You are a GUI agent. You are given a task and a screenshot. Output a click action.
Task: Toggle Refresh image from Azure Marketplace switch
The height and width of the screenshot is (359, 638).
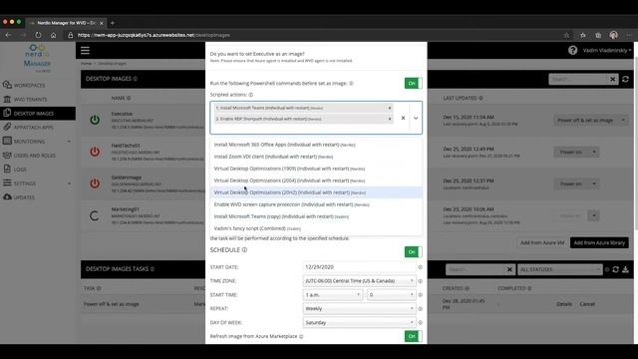click(x=413, y=336)
